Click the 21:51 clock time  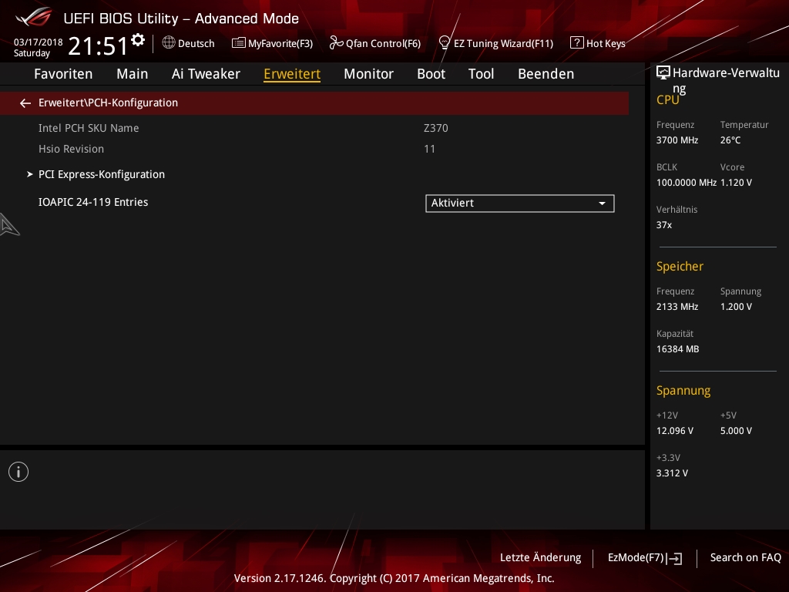tap(98, 45)
